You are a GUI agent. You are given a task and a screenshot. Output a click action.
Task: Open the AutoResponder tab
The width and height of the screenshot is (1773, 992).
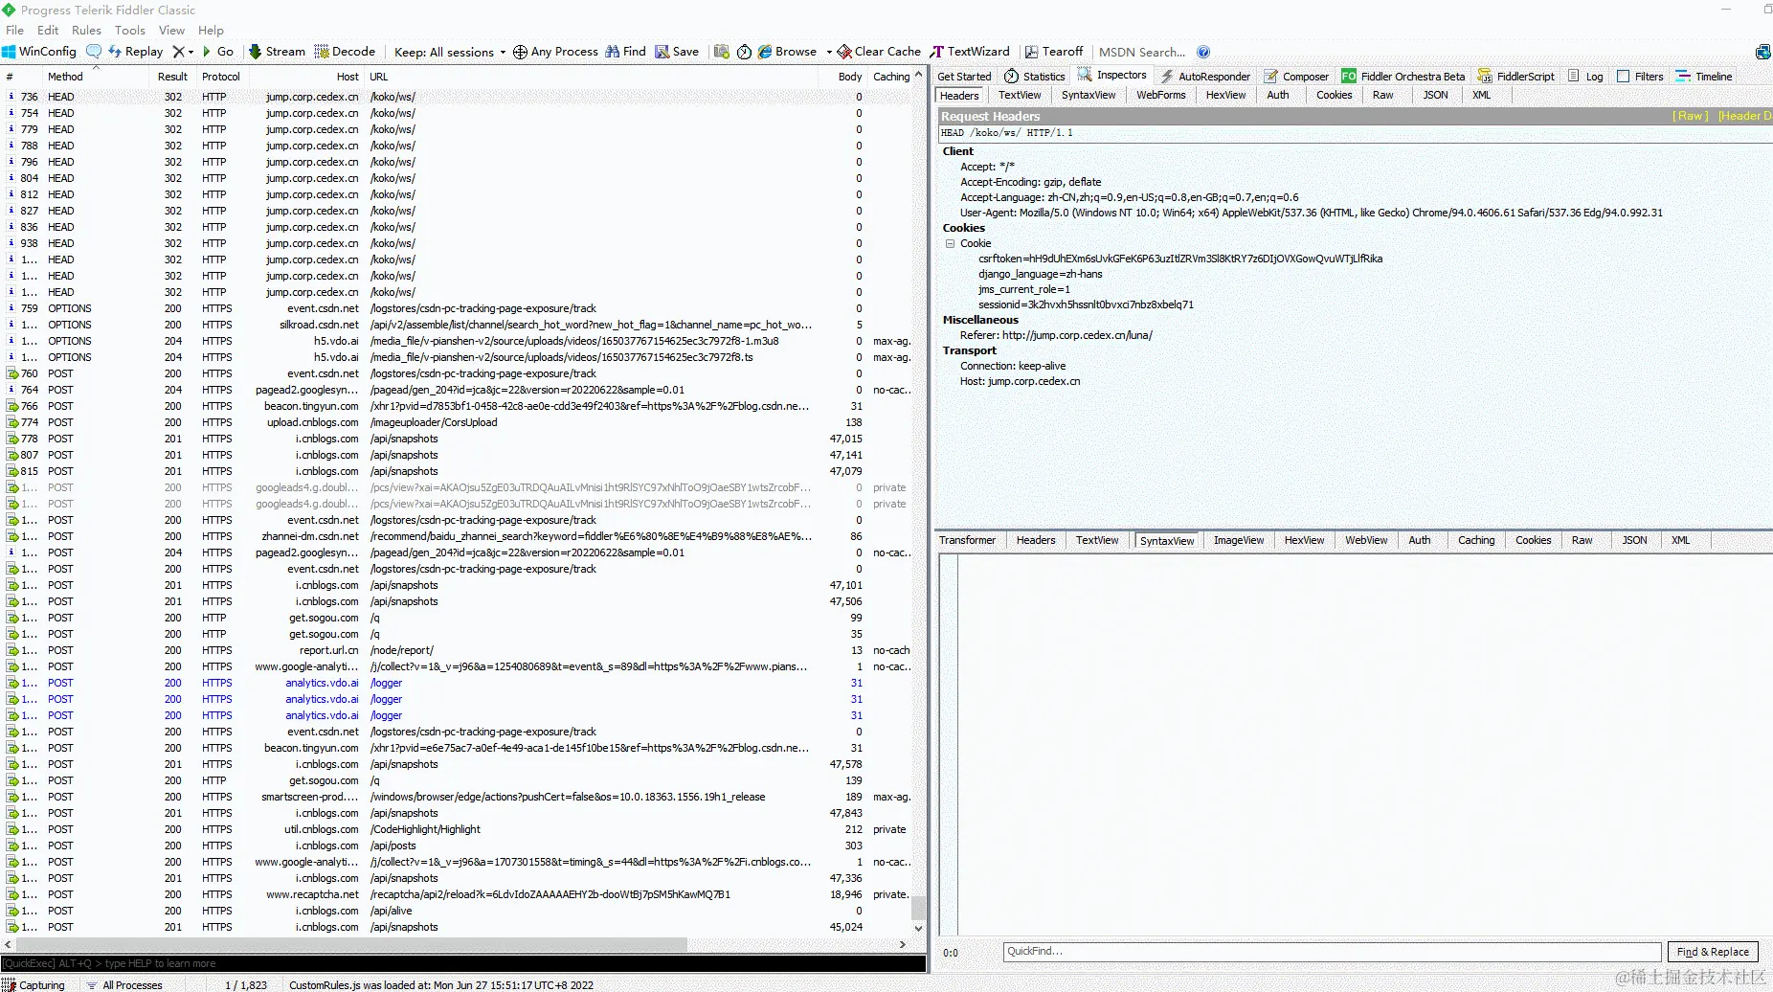point(1205,77)
